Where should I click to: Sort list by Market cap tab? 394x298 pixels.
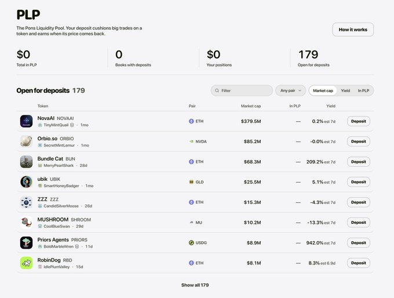coord(323,90)
